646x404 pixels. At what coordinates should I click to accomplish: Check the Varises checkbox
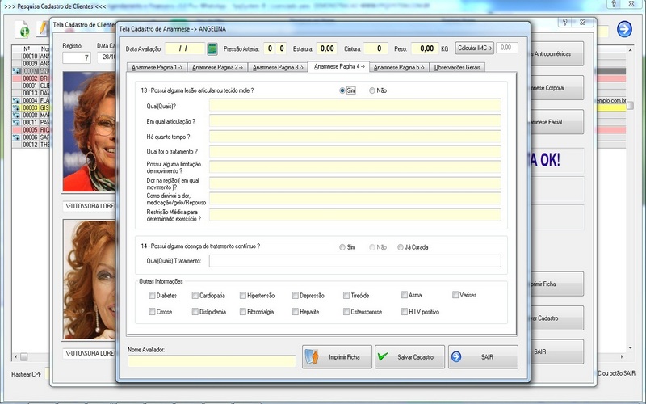(455, 295)
